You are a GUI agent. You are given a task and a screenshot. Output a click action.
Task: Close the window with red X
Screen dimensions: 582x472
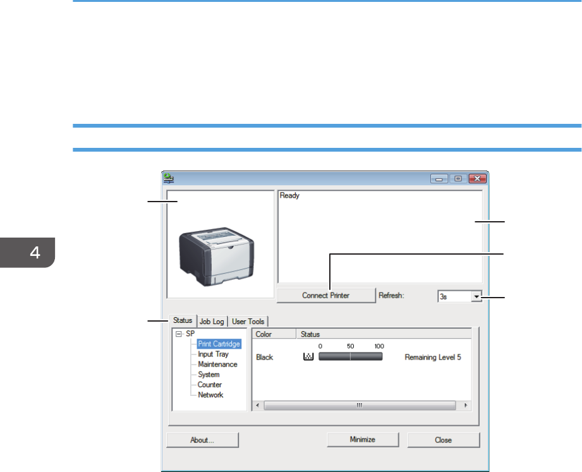pos(477,179)
